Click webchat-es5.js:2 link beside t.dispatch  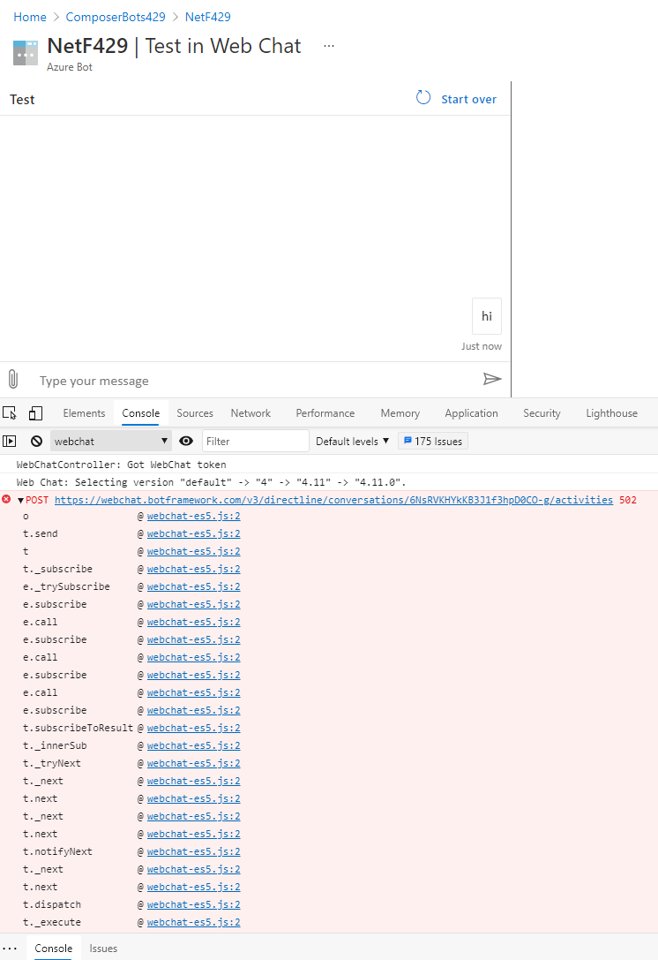[x=193, y=904]
